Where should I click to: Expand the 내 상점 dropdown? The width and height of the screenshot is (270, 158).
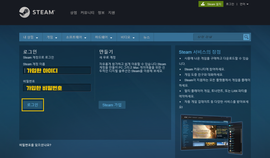point(31,37)
